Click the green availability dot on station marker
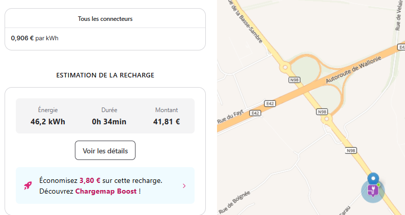This screenshot has height=215, width=405. point(379,184)
